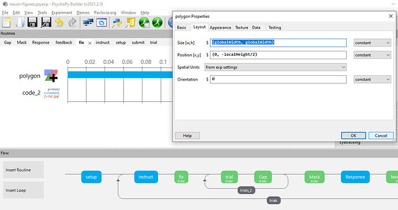
Task: Click Cancel in polygon Properties
Action: 381,136
